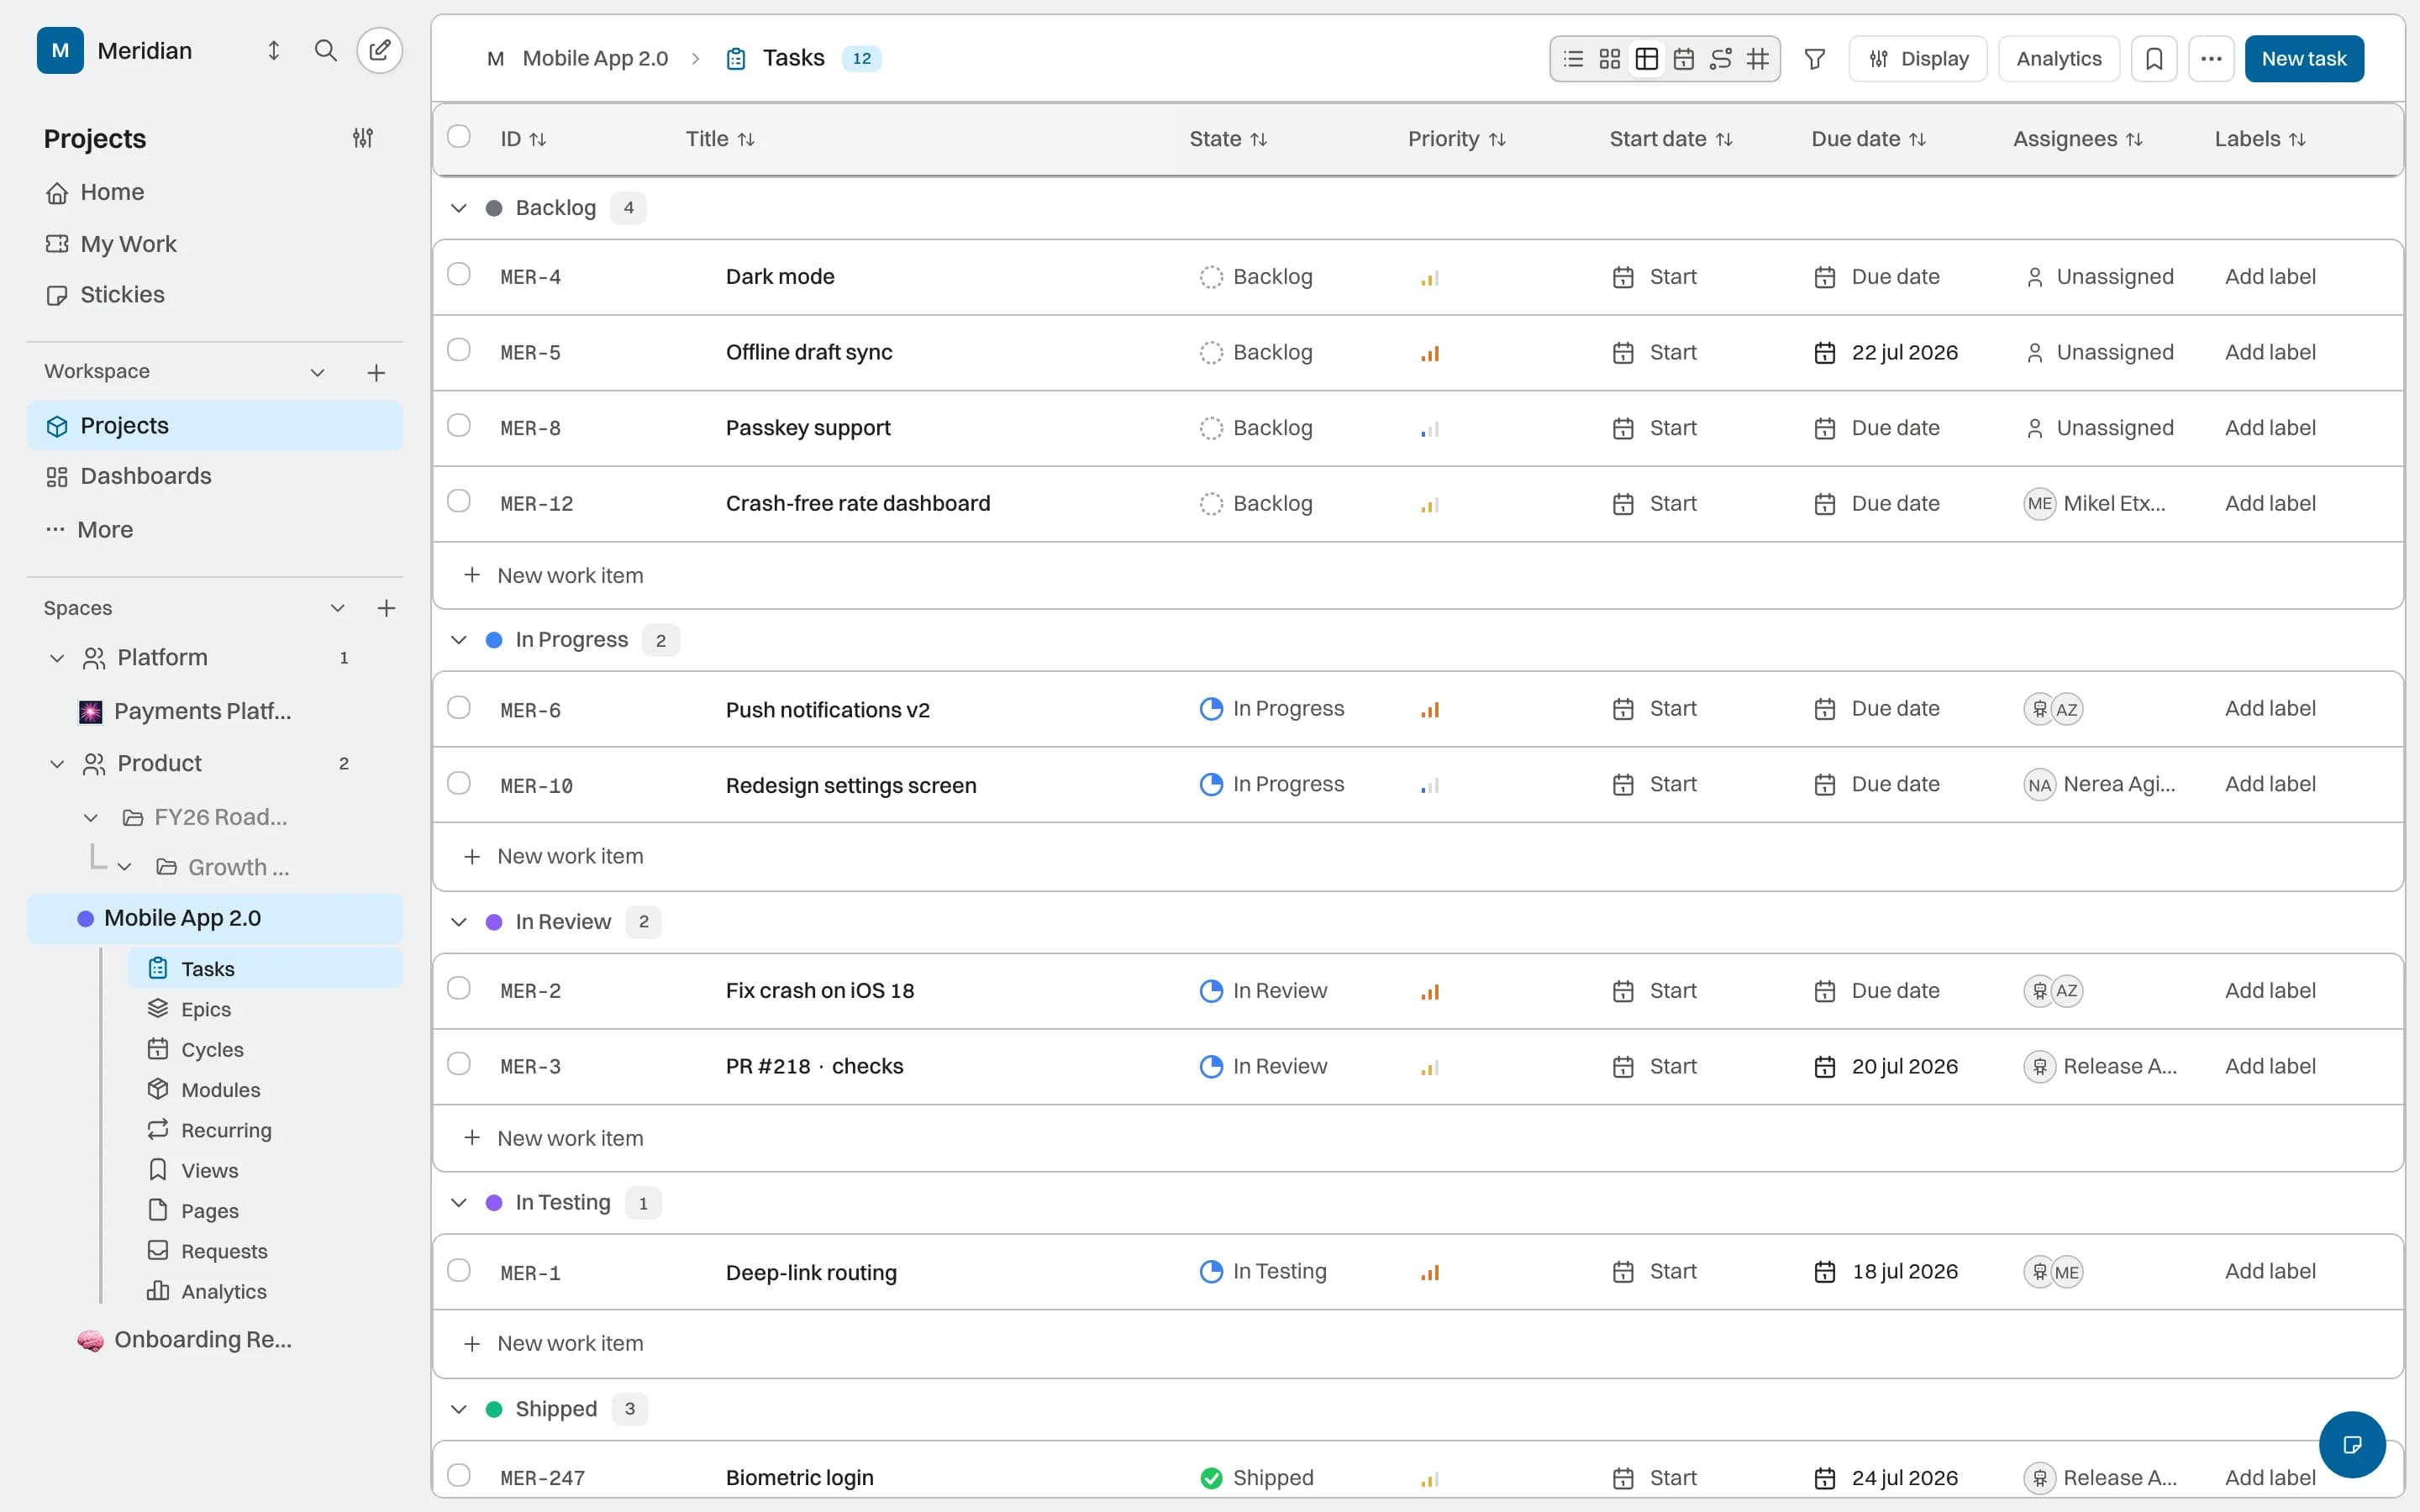Open the Analytics button in header
The width and height of the screenshot is (2420, 1512).
point(2059,59)
